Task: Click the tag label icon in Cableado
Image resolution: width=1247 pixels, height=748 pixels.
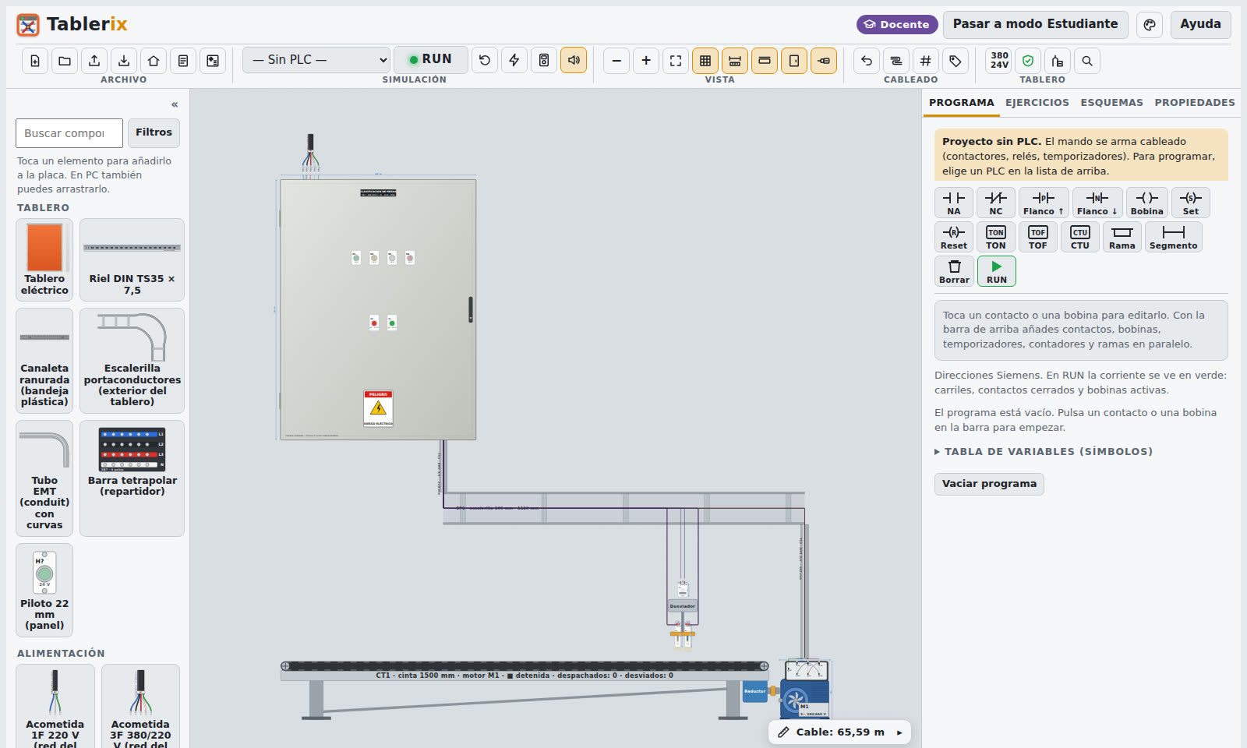Action: 956,61
